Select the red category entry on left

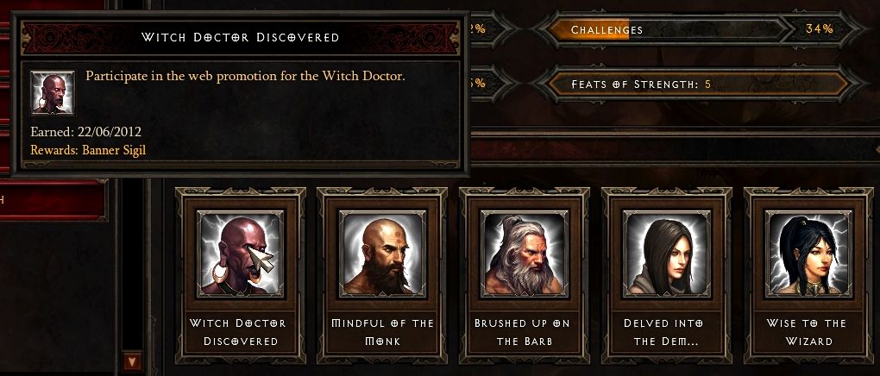(x=53, y=200)
